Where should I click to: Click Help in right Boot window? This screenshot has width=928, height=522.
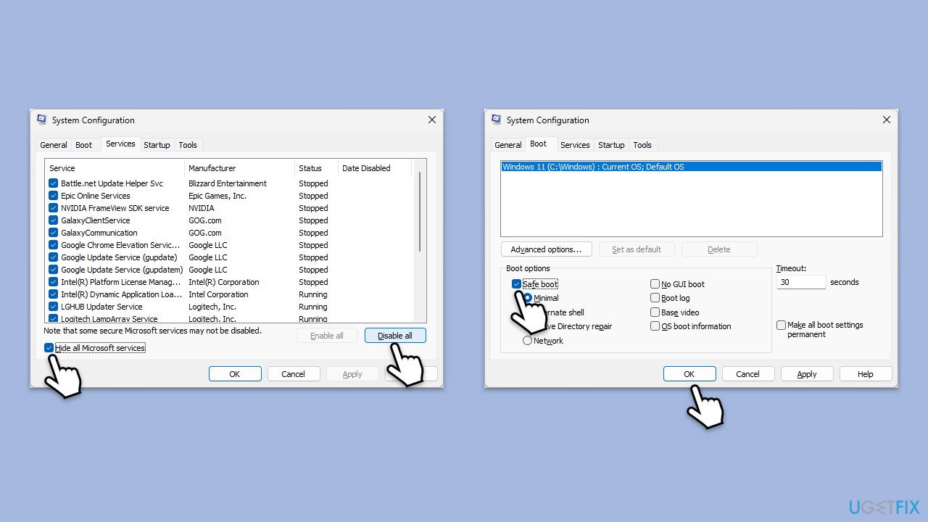click(866, 374)
